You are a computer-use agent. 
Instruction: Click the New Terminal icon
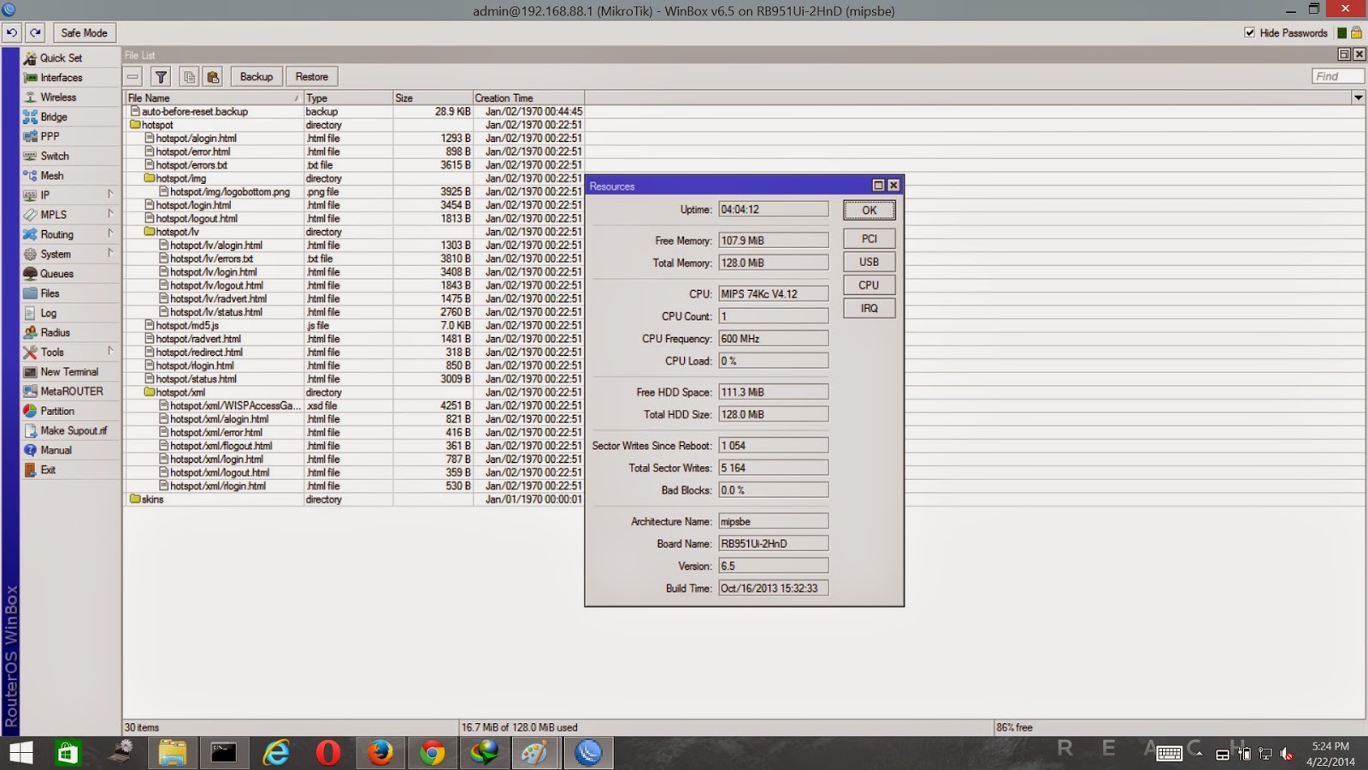pos(30,372)
